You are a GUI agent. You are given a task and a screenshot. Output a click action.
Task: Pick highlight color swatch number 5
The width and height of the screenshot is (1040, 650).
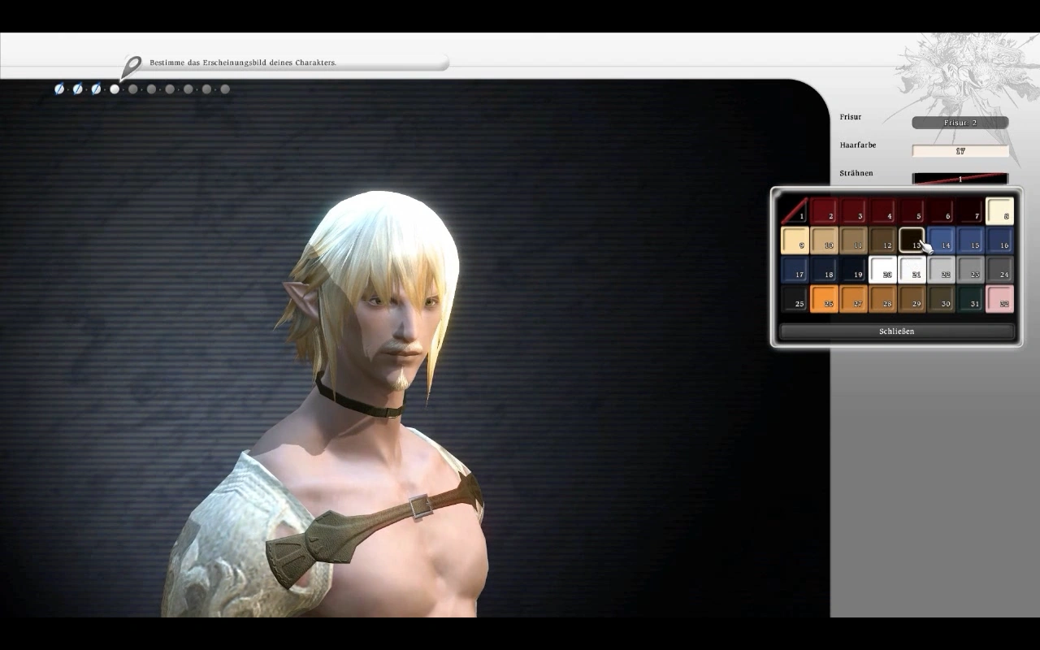[912, 211]
